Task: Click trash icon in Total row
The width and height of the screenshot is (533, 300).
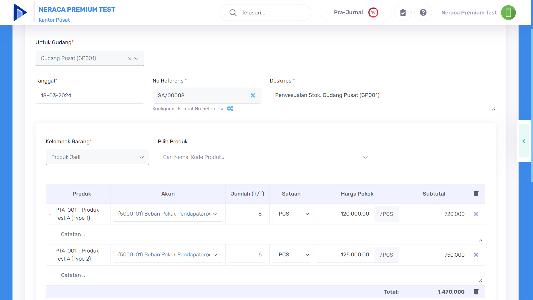Action: pyautogui.click(x=476, y=292)
